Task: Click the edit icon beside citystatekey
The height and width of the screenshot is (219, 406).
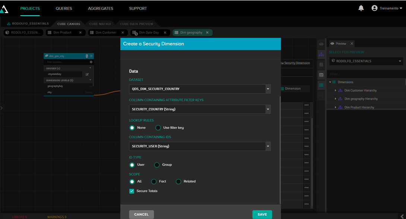Action: [x=87, y=74]
